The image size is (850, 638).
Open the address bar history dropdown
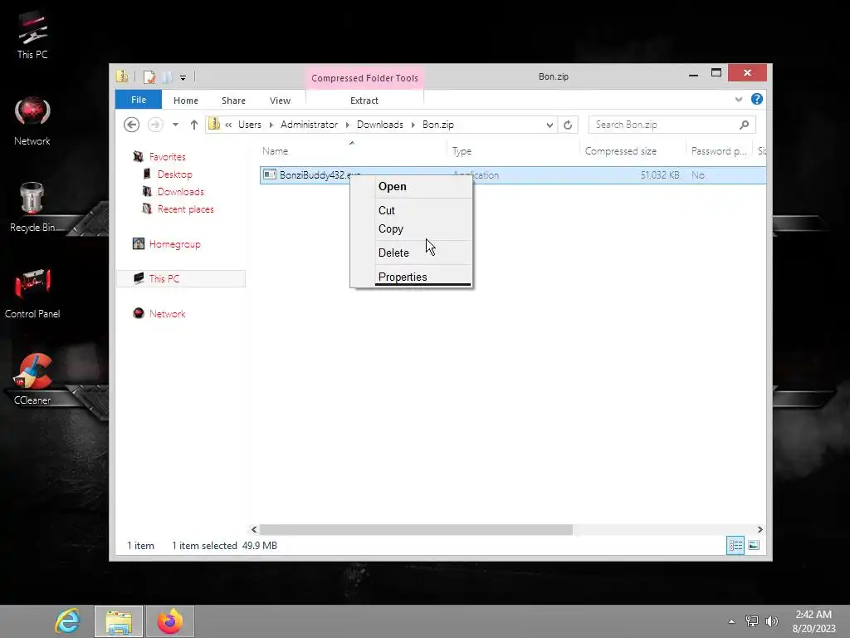550,125
